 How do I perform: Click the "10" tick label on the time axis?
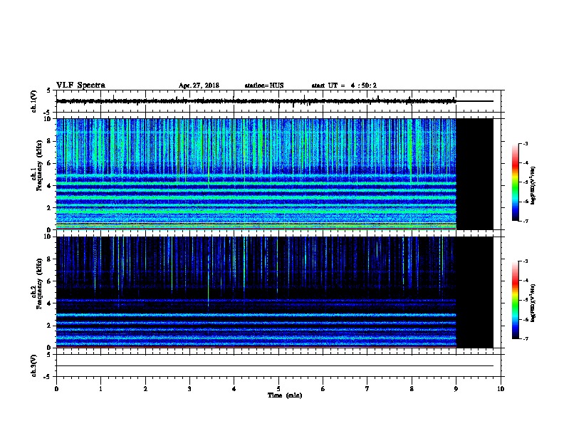tap(501, 389)
